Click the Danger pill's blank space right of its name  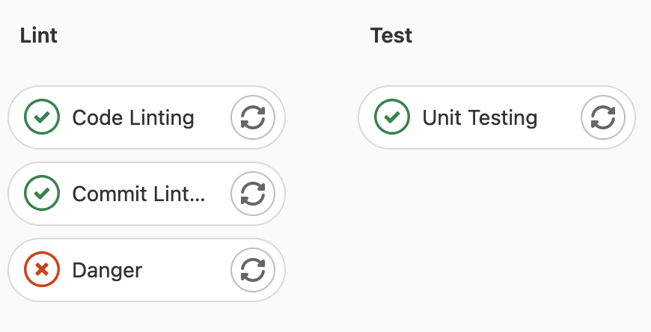click(186, 270)
